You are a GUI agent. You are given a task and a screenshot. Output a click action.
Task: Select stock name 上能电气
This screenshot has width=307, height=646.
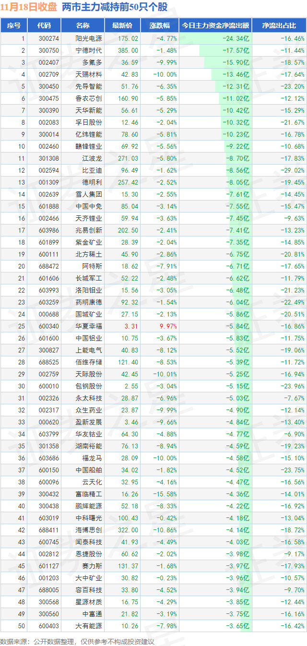coord(89,350)
